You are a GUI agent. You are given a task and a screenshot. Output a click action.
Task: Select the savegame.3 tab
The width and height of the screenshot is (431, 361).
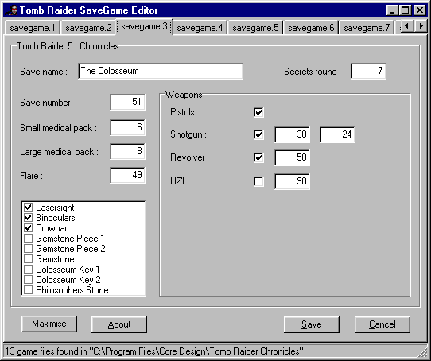point(144,27)
